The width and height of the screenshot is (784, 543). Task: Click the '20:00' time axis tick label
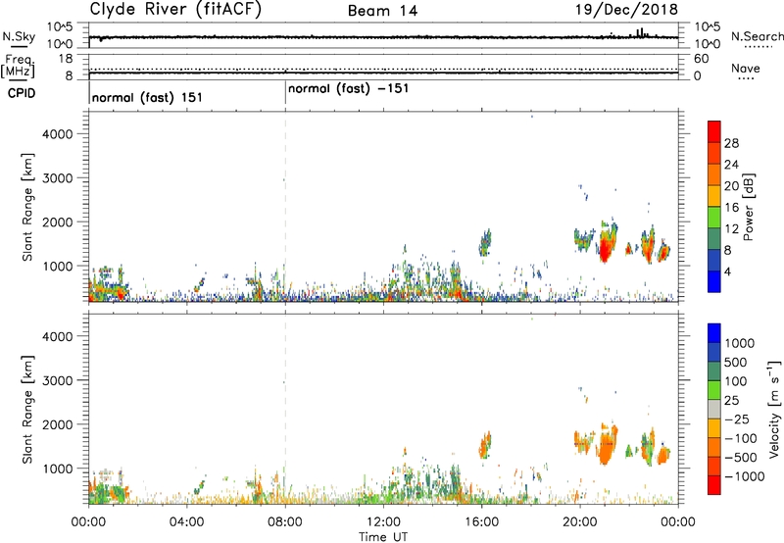pos(580,522)
